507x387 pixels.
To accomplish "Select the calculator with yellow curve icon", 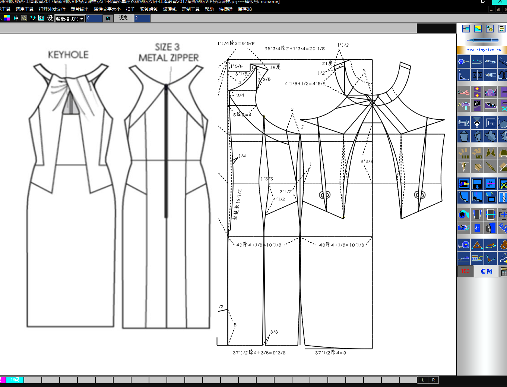I will [x=477, y=258].
